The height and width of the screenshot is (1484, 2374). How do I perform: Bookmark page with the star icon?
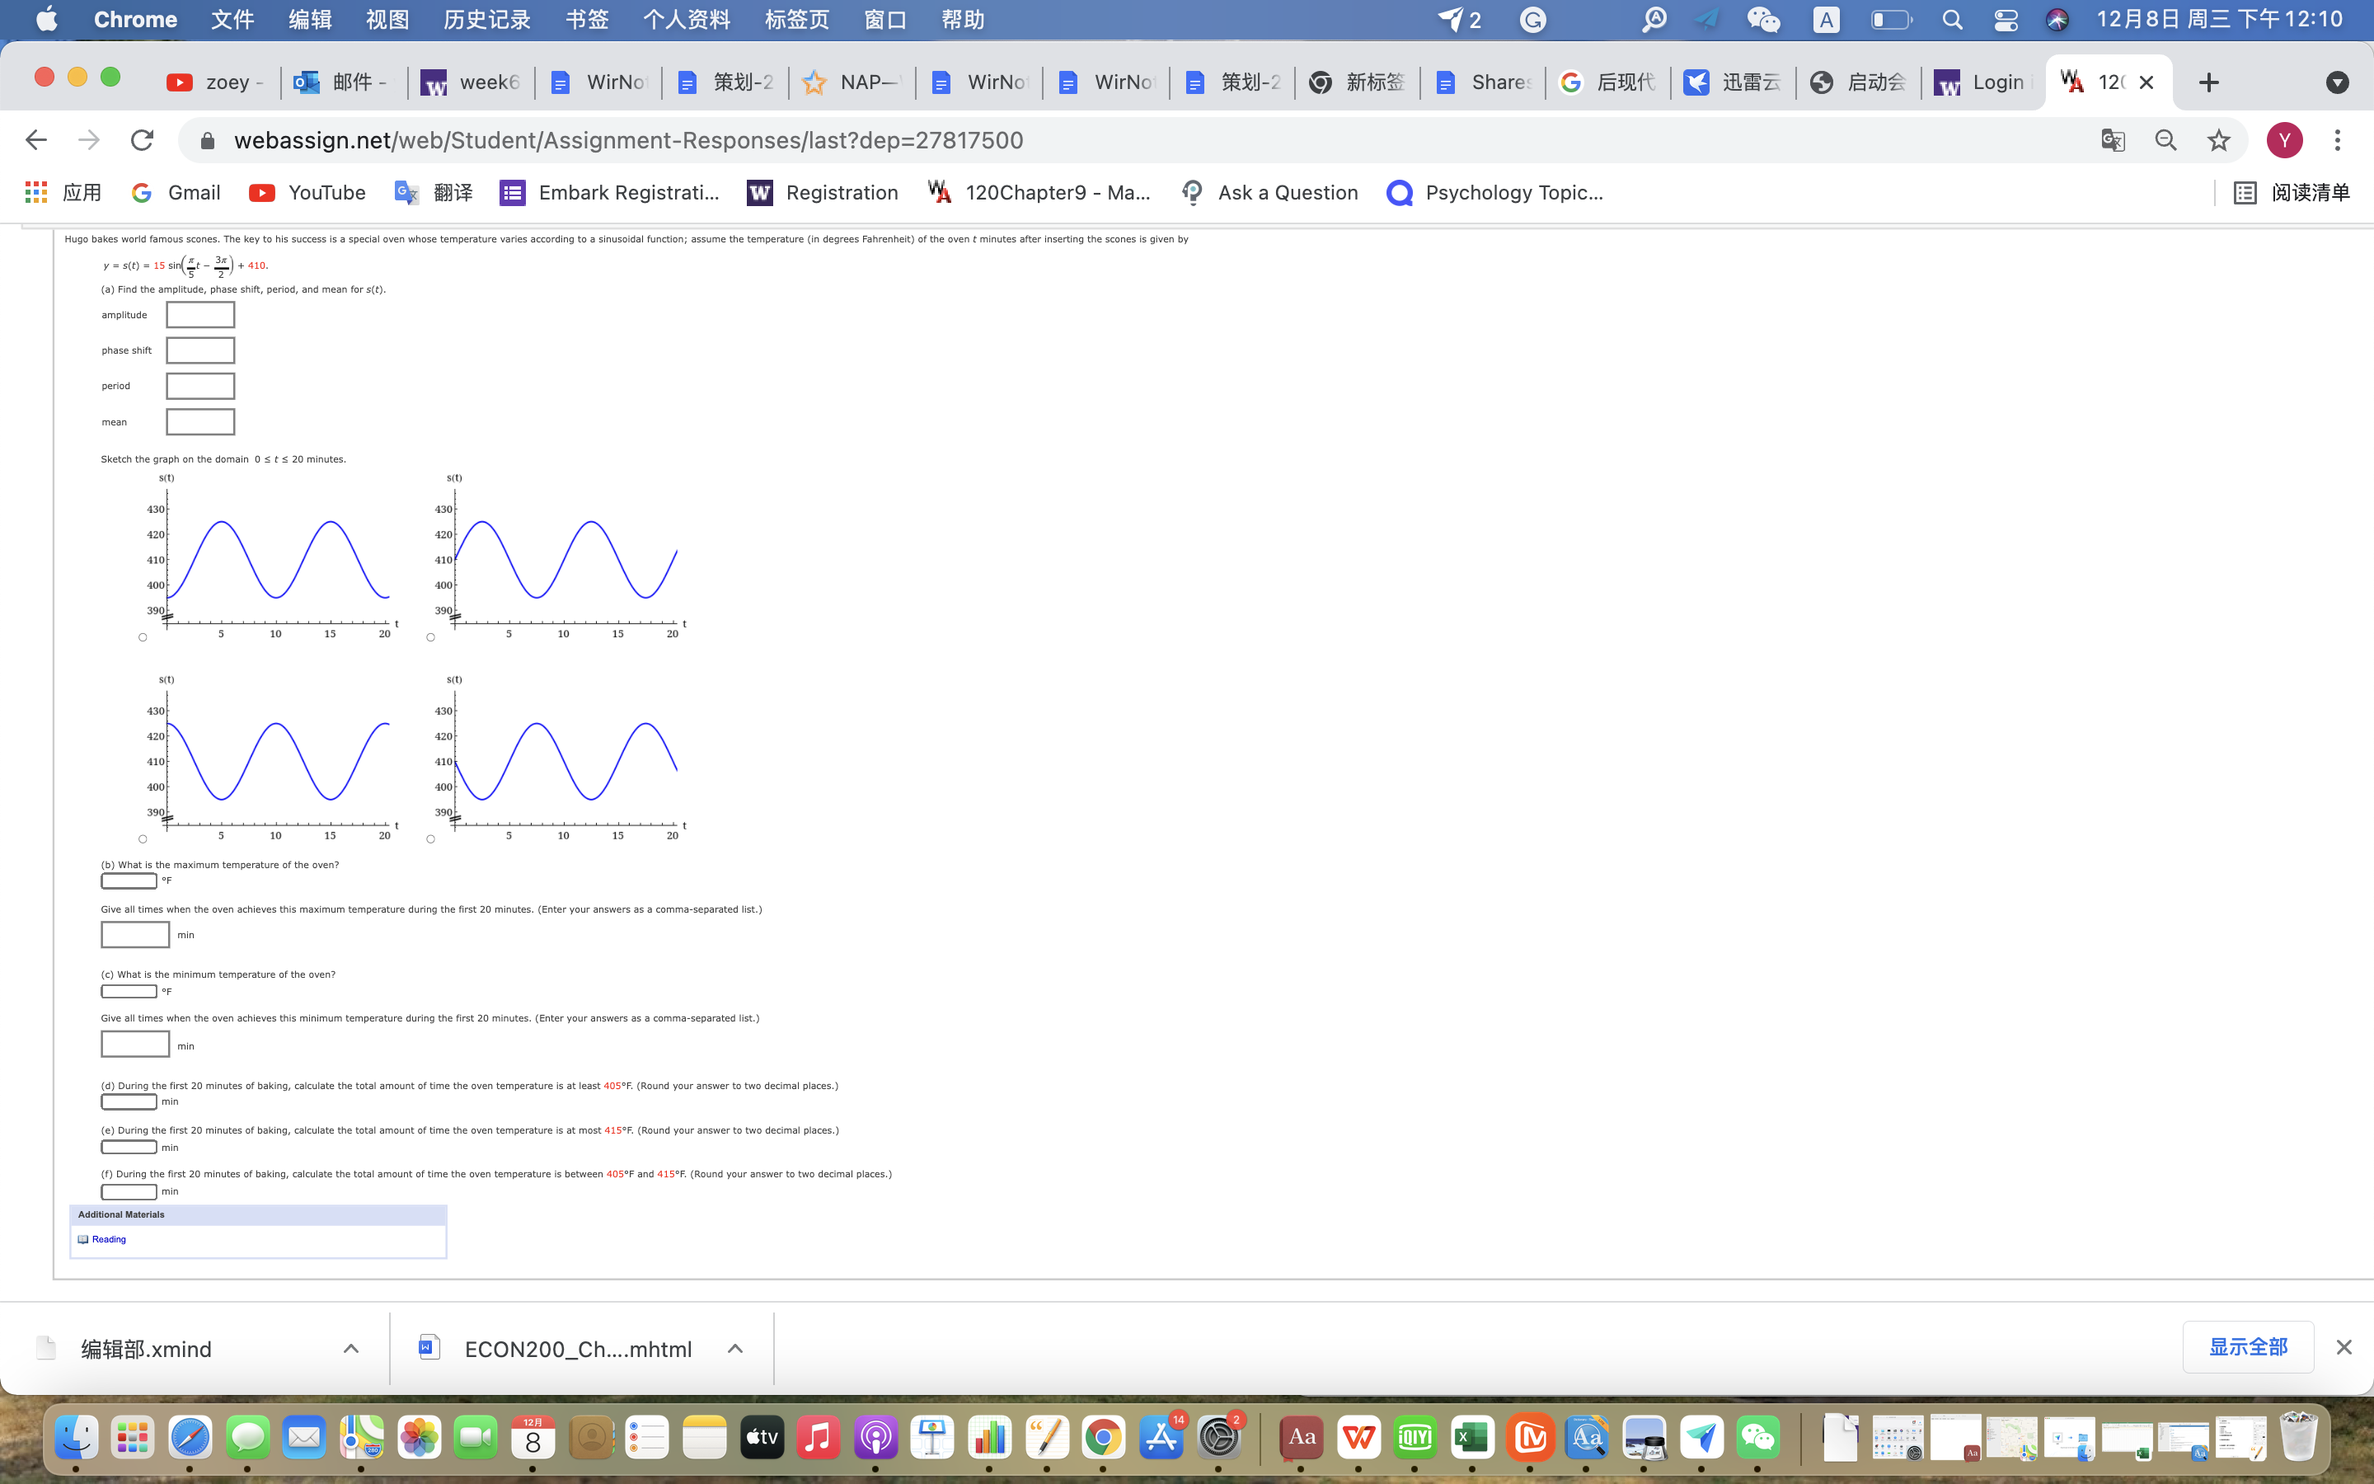[2218, 140]
